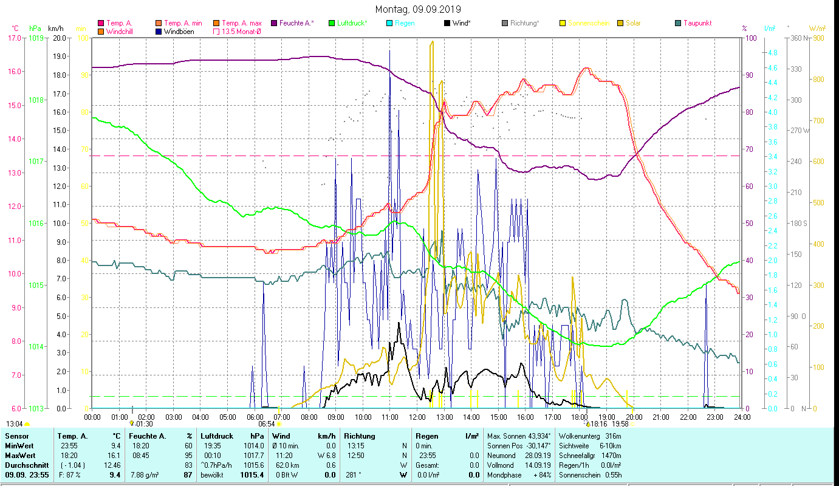839x486 pixels.
Task: Click the 'Windchill' legend label
Action: click(x=120, y=32)
